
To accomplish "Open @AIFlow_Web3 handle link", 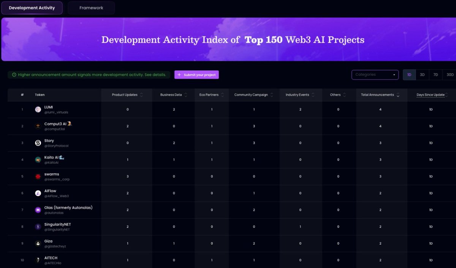I will coord(57,196).
